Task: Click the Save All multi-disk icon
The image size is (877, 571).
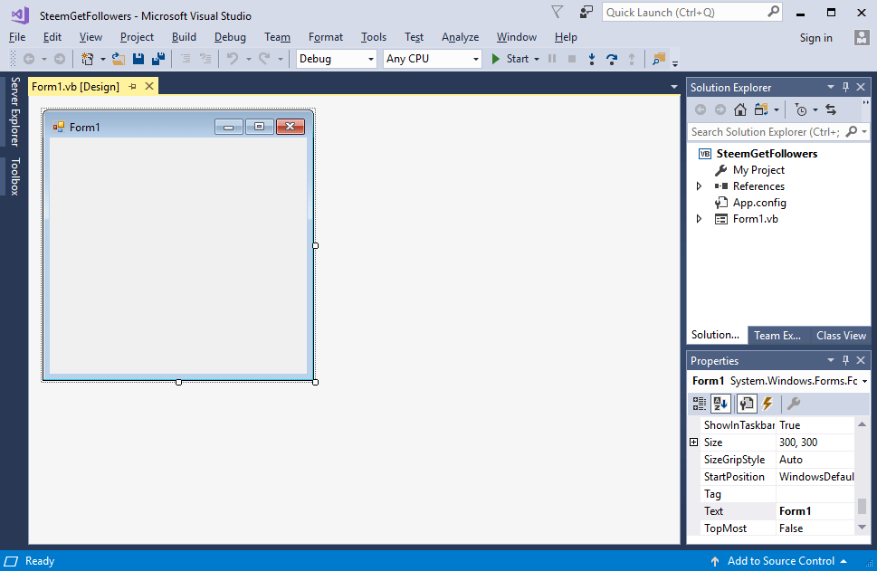Action: [158, 59]
